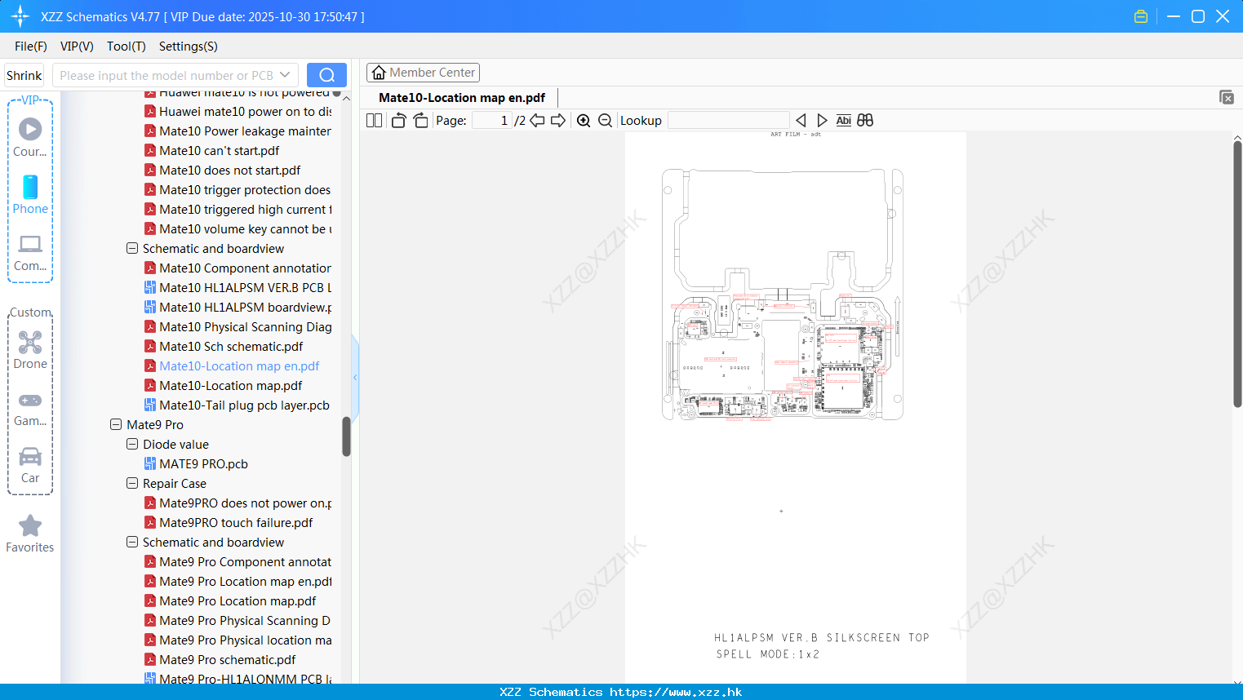The height and width of the screenshot is (700, 1243).
Task: Open Mate9 Pro Location map en.pdf
Action: click(x=238, y=581)
